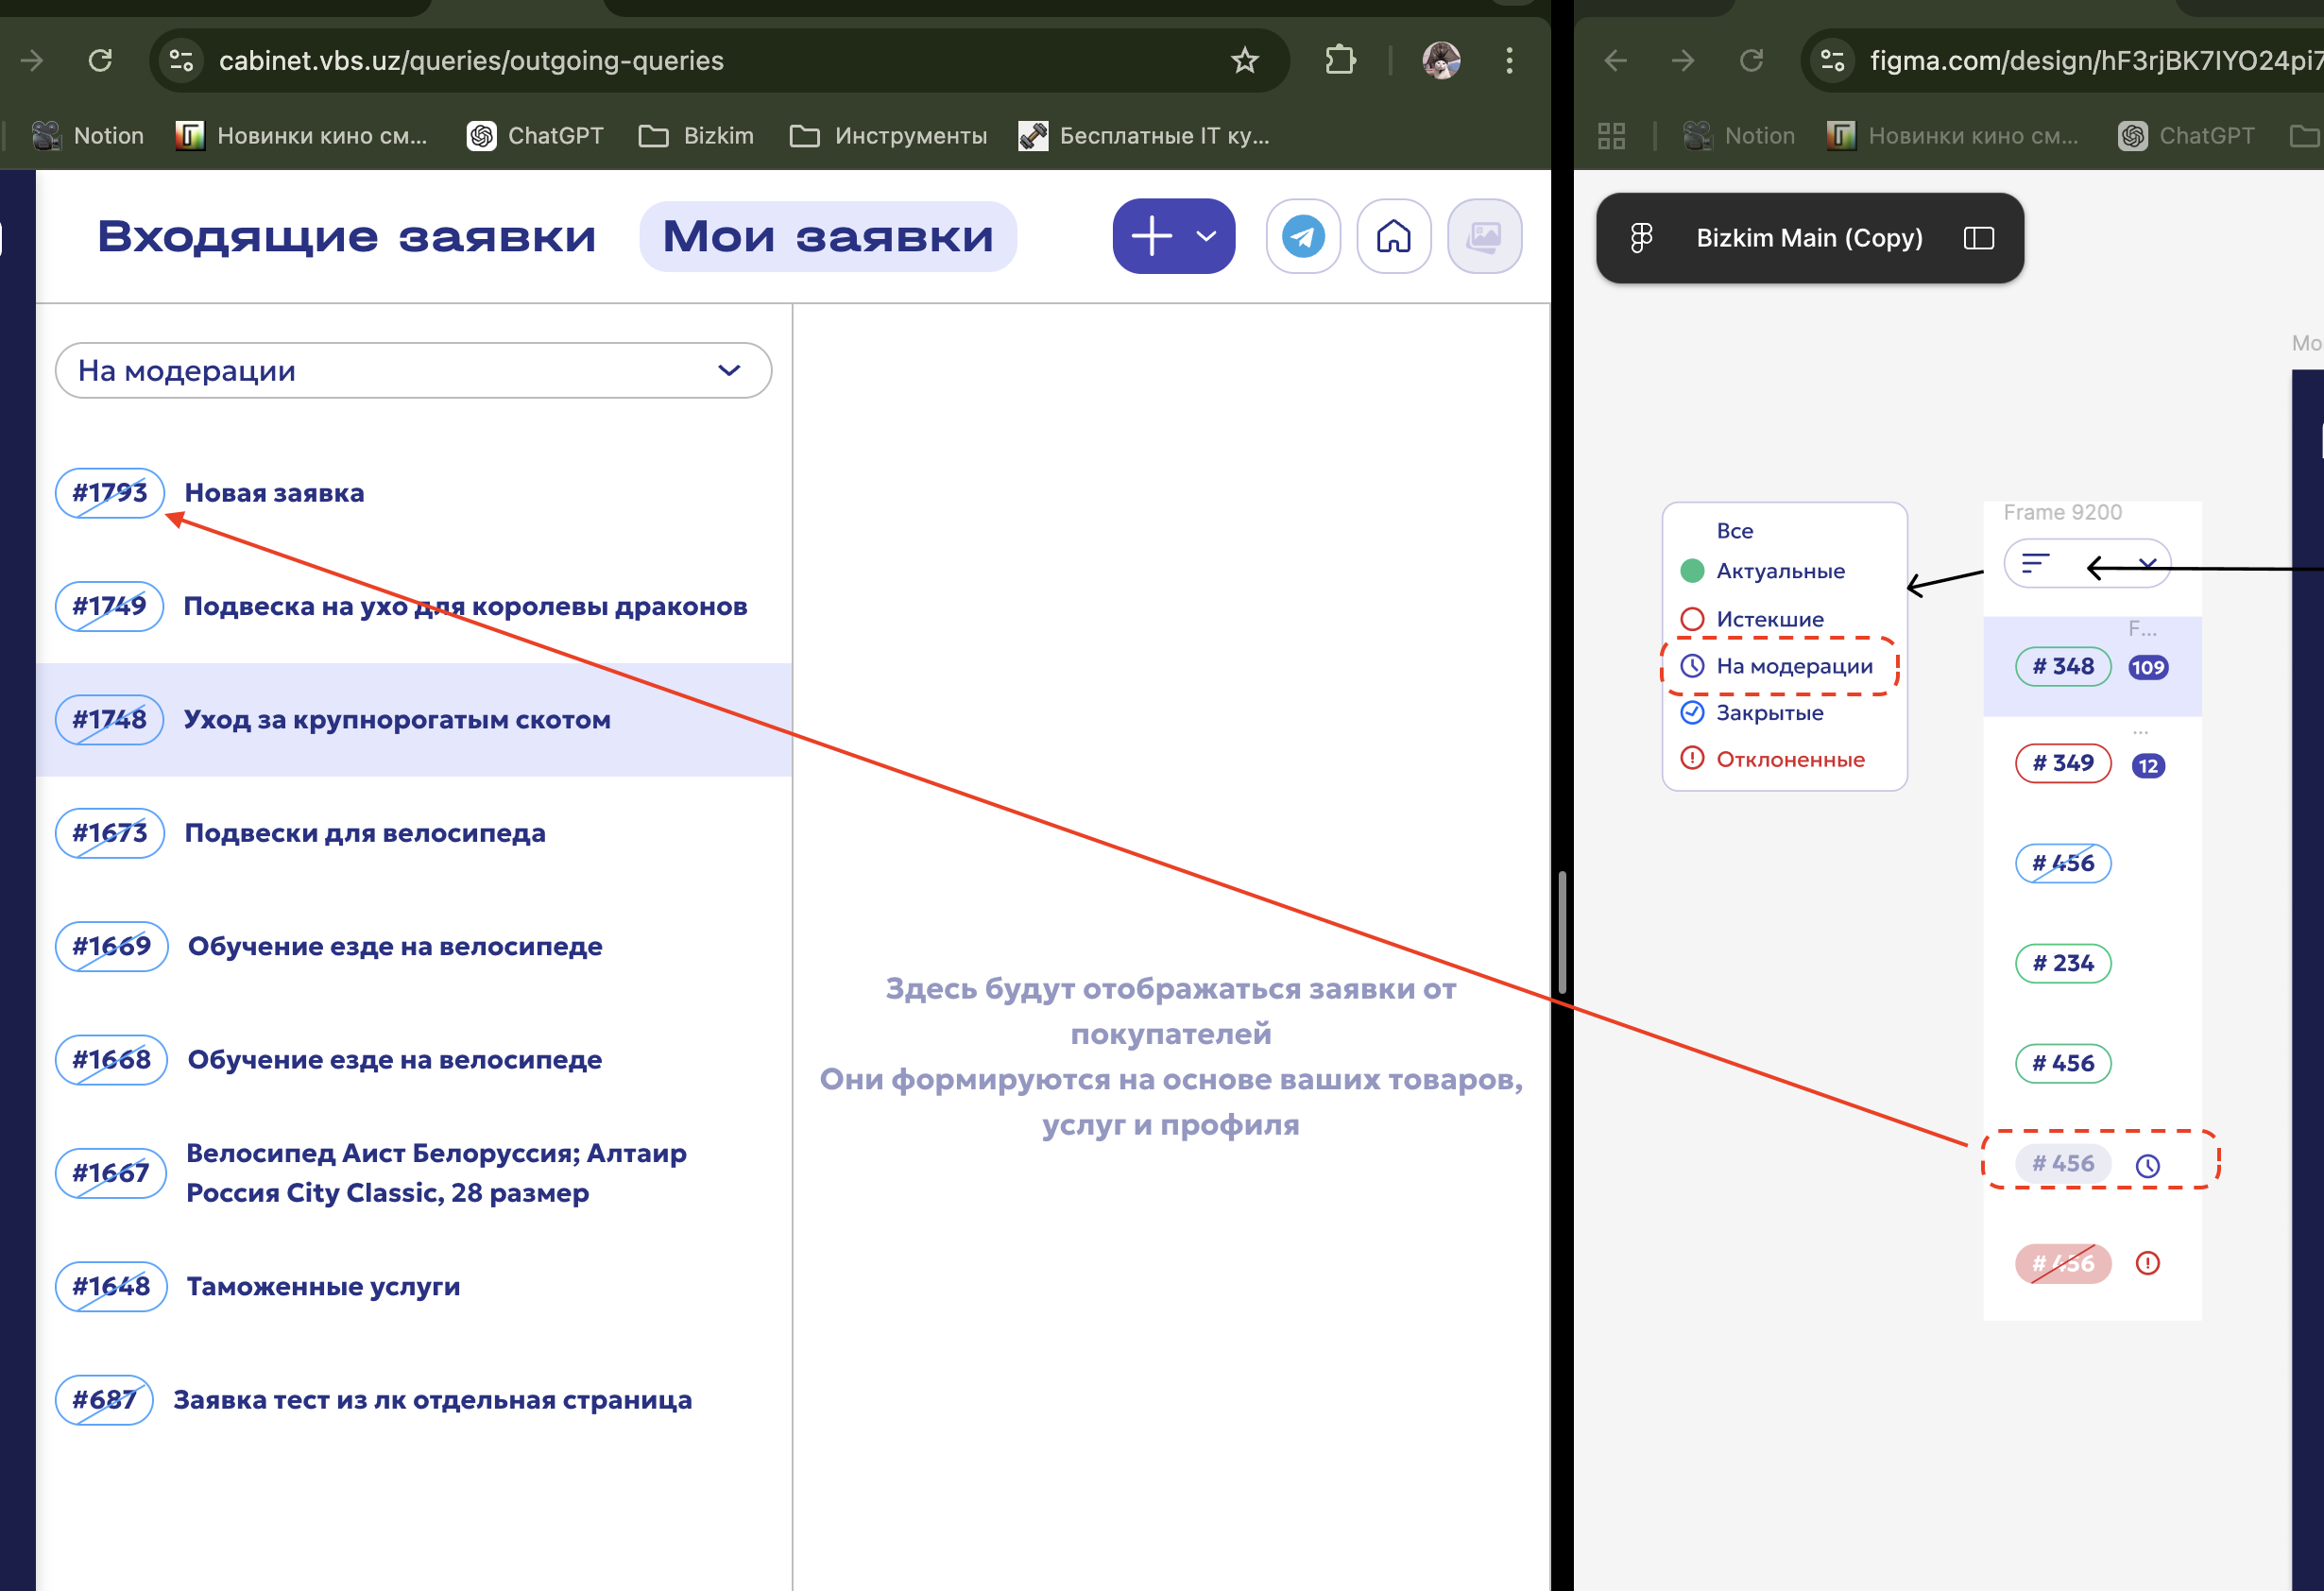Open dropdown arrow beside plus button
The height and width of the screenshot is (1591, 2324).
pos(1207,237)
